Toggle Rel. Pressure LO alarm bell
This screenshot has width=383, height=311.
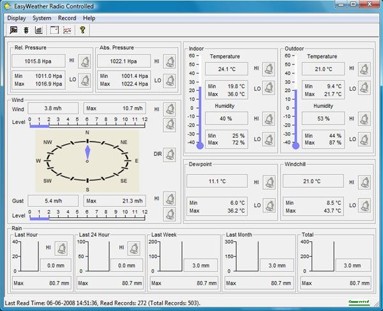click(84, 80)
